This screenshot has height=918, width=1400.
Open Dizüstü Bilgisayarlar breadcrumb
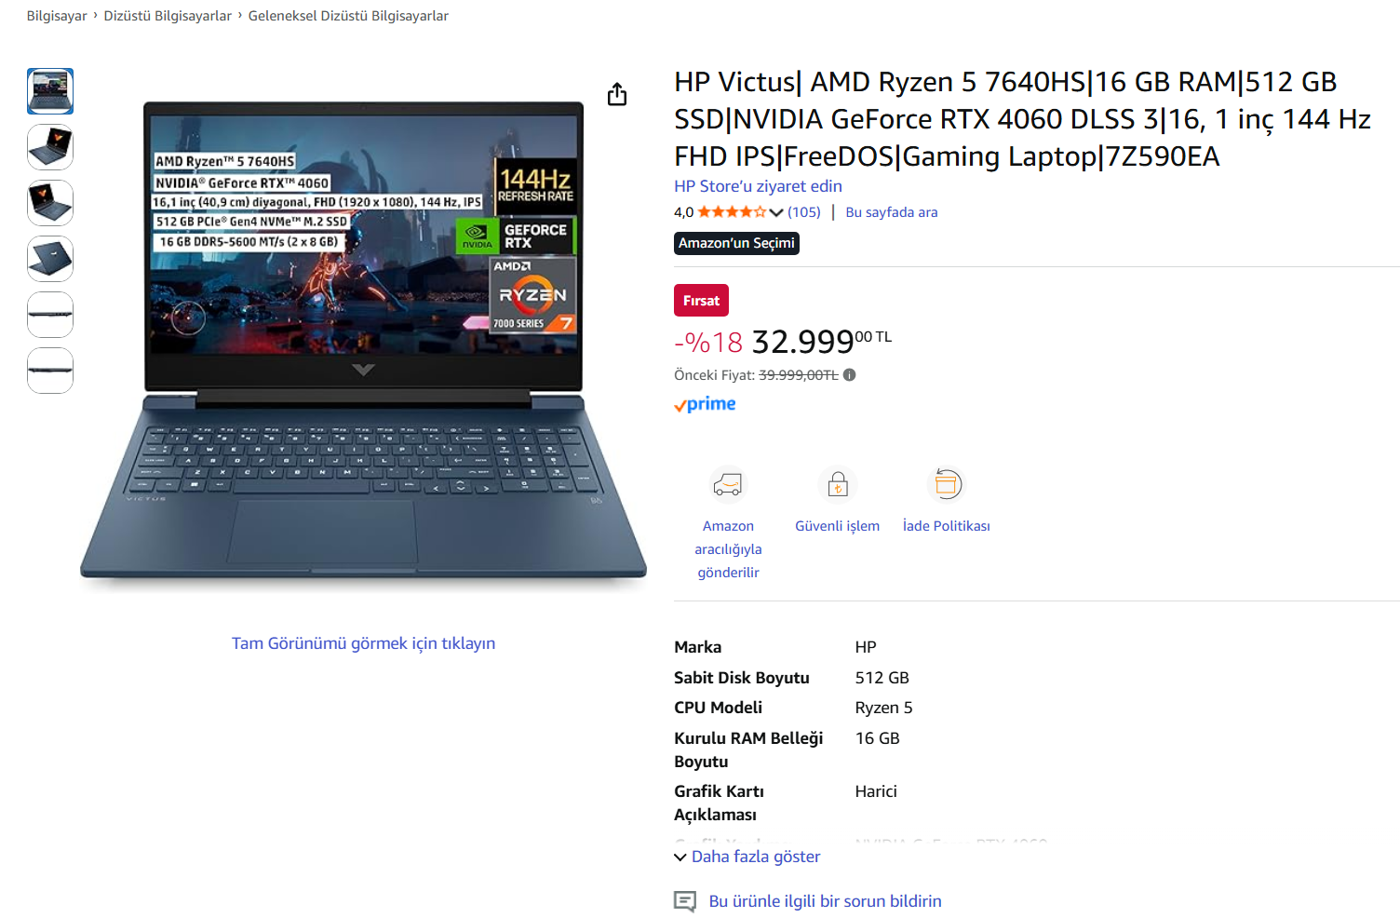[x=168, y=16]
